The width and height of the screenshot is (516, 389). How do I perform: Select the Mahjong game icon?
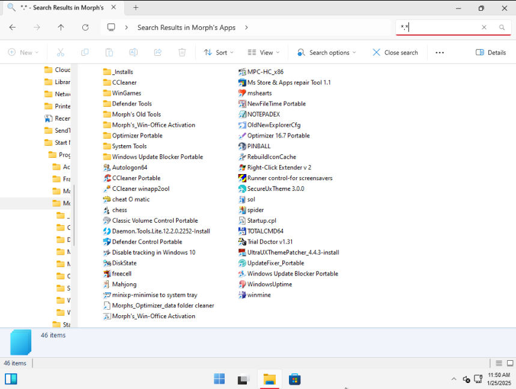tap(107, 284)
